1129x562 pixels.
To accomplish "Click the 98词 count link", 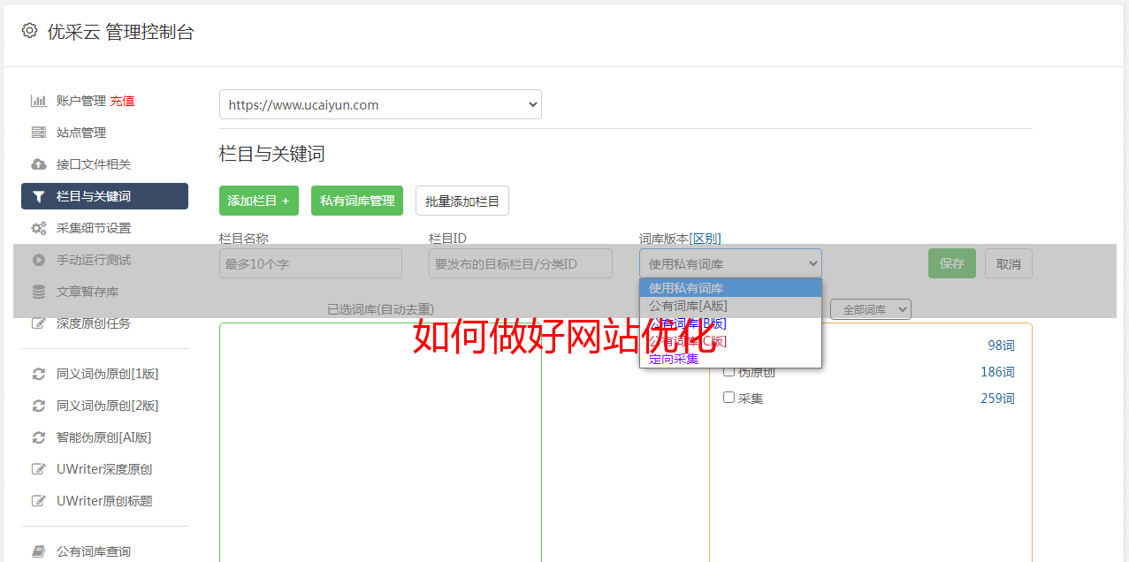I will coord(1001,346).
